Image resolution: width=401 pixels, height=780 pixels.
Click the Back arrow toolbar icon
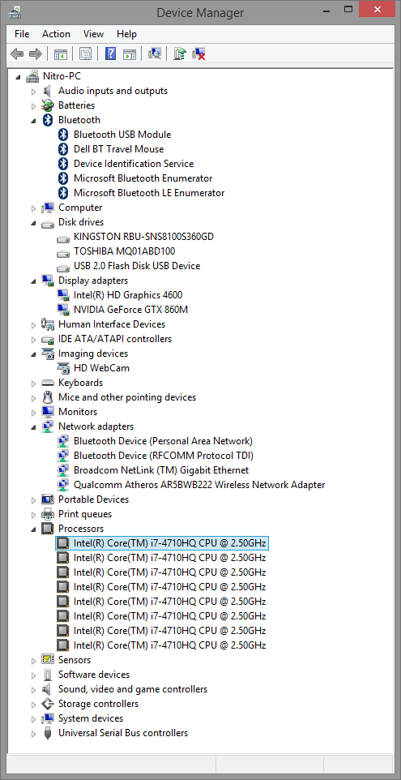pos(17,54)
